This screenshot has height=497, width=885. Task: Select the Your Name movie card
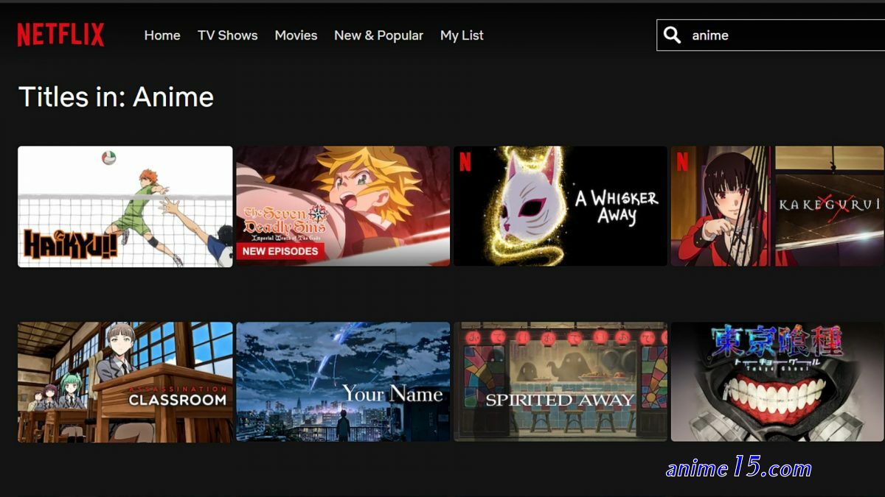(x=343, y=381)
